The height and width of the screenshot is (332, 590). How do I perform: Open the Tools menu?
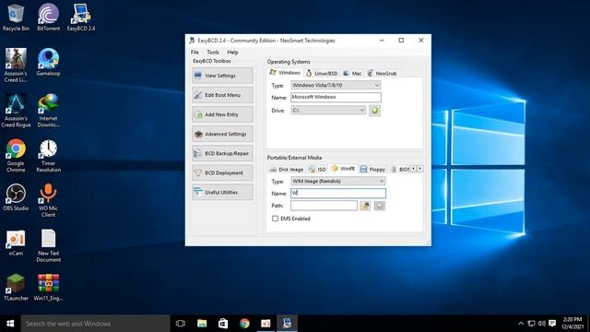coord(213,53)
